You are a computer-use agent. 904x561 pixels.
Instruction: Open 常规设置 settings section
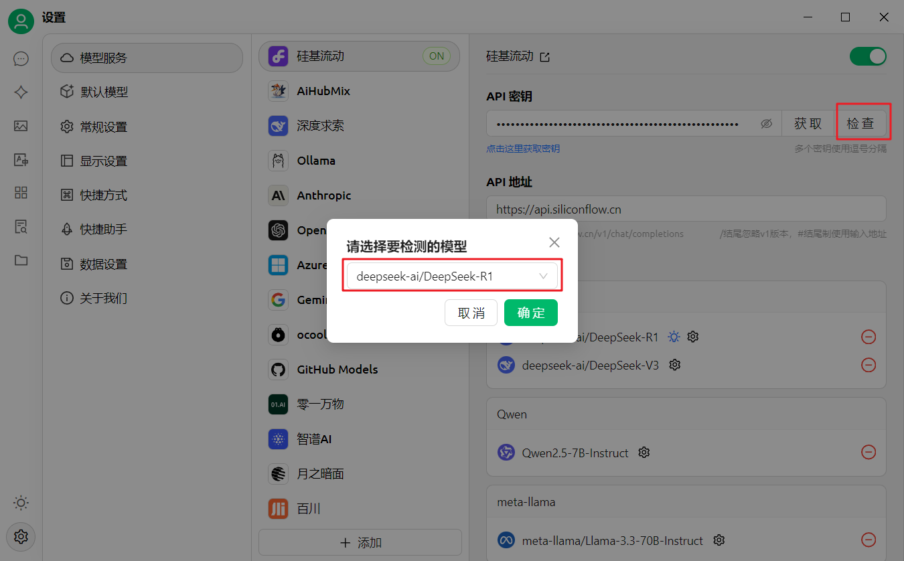(x=147, y=127)
